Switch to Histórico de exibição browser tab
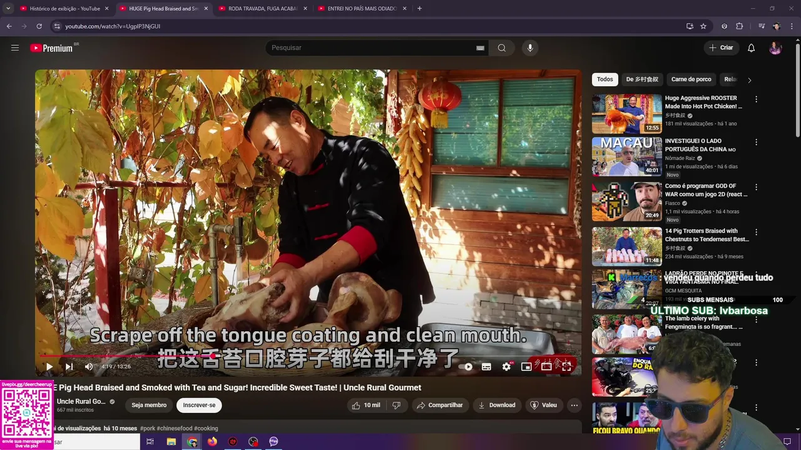The image size is (801, 450). click(64, 9)
